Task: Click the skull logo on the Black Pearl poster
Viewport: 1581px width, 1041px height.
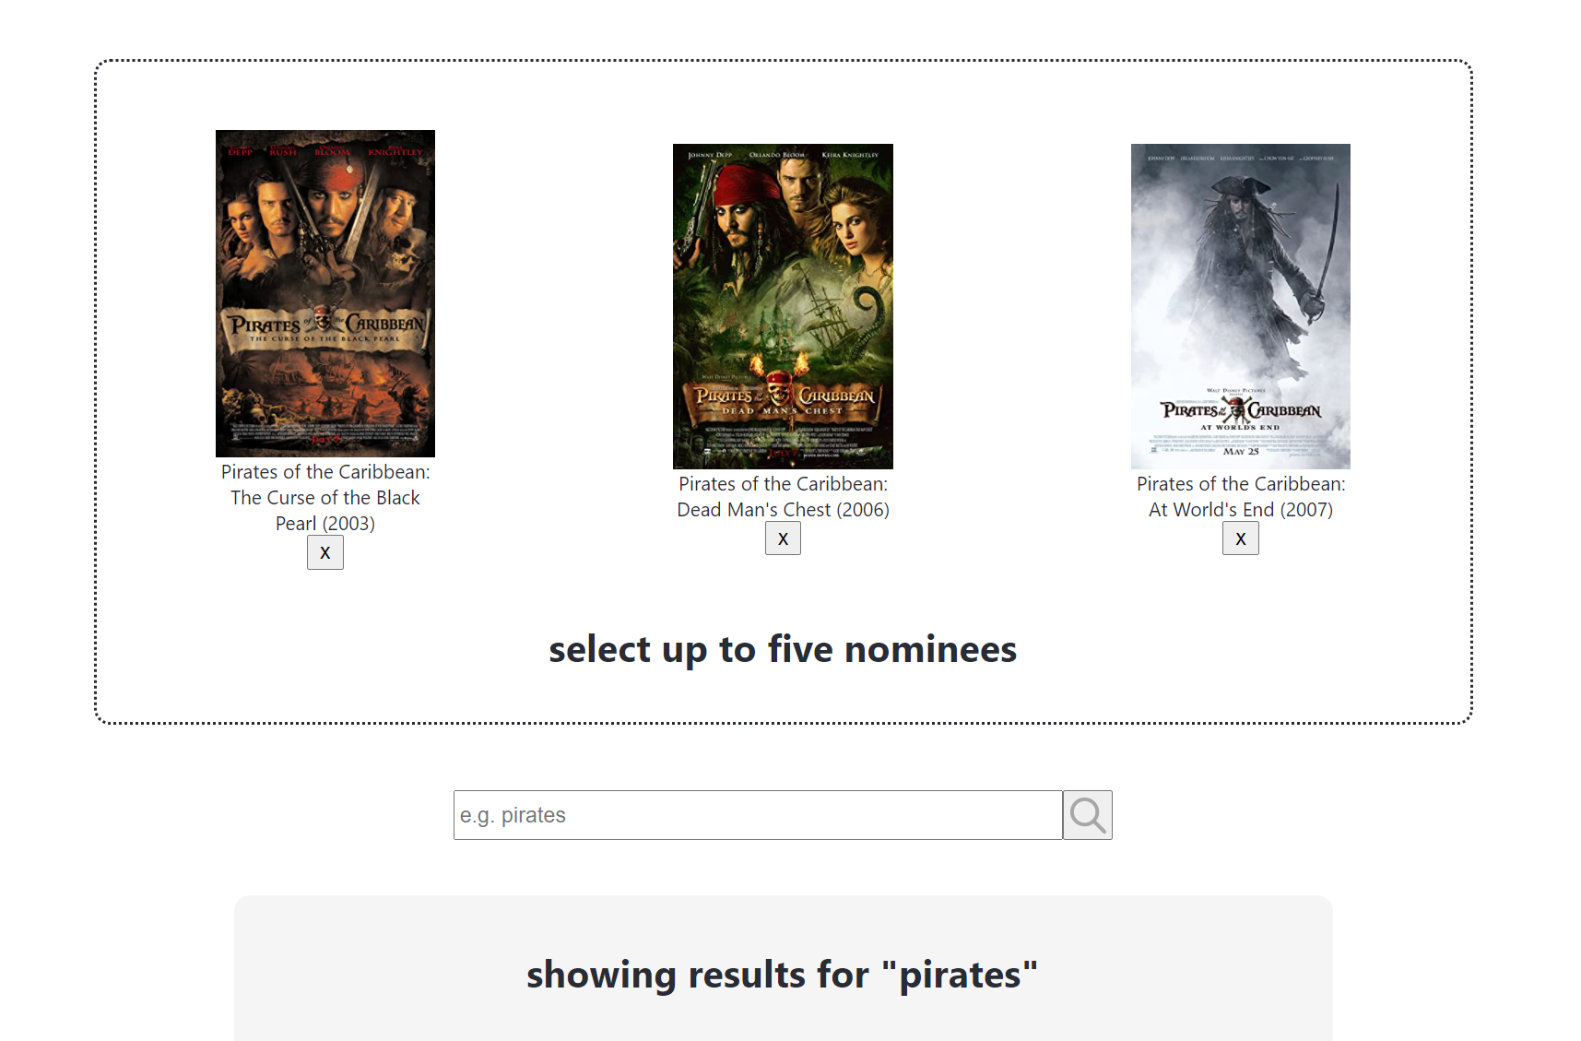Action: [x=323, y=320]
